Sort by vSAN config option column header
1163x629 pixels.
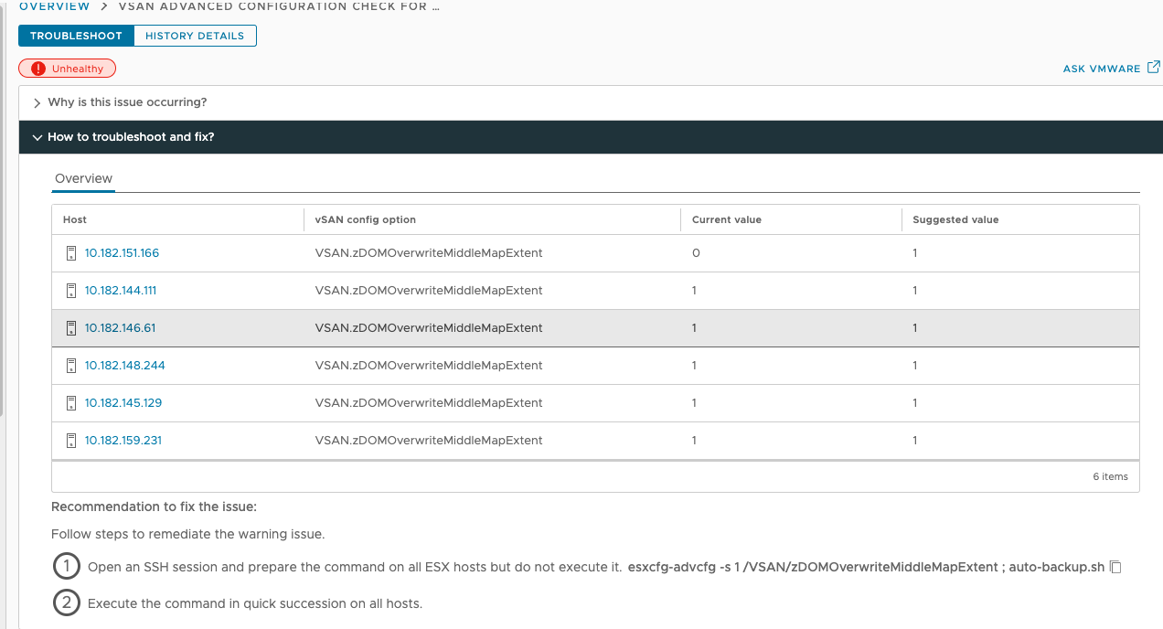(x=366, y=219)
